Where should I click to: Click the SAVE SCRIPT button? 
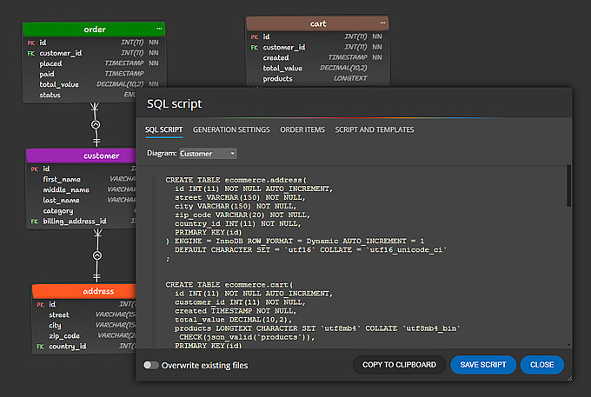click(483, 365)
